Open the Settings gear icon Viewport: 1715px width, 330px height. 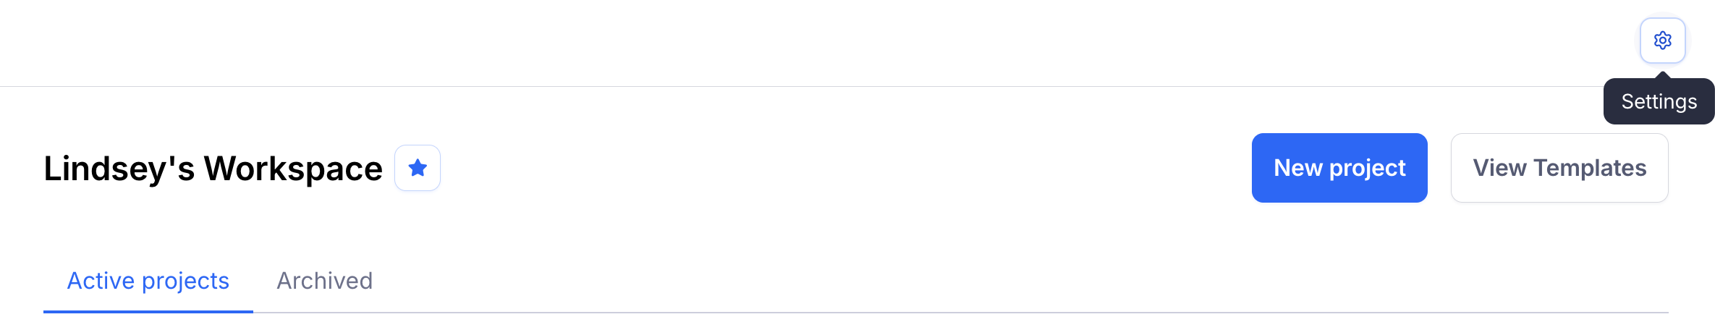tap(1662, 41)
